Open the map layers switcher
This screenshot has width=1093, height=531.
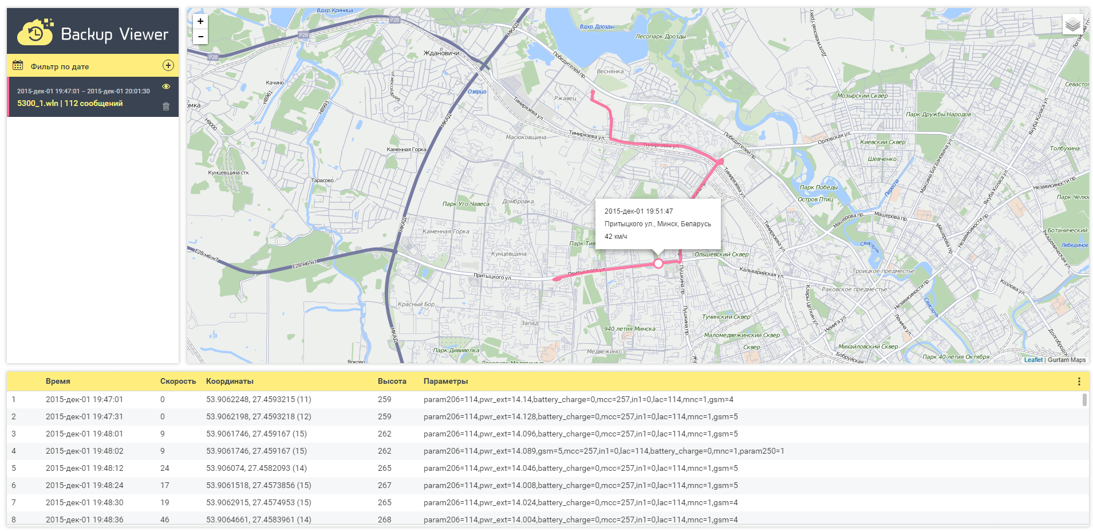coord(1072,25)
